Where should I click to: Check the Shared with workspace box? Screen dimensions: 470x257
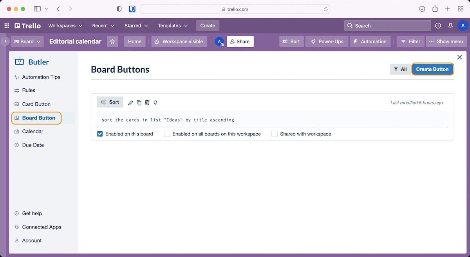pyautogui.click(x=275, y=134)
